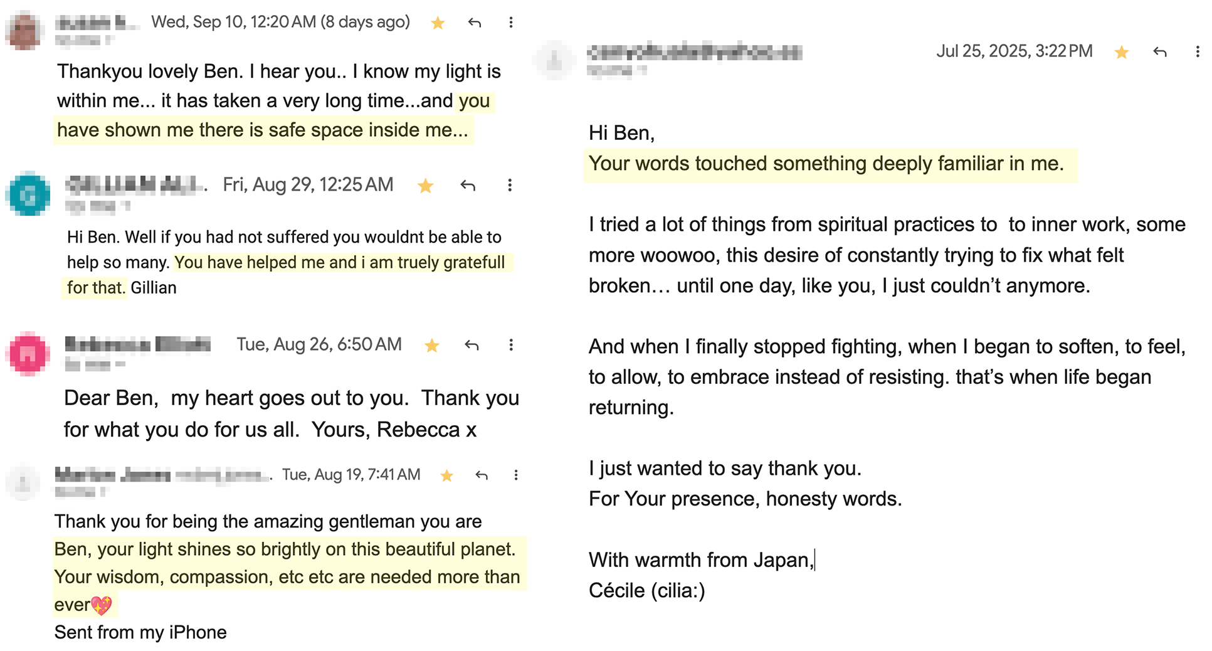Image resolution: width=1212 pixels, height=651 pixels.
Task: Reply to Cécile's Jul 25 email
Action: 1160,52
